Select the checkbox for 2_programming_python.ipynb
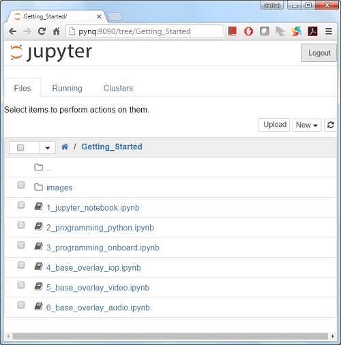The height and width of the screenshot is (345, 341). click(21, 225)
